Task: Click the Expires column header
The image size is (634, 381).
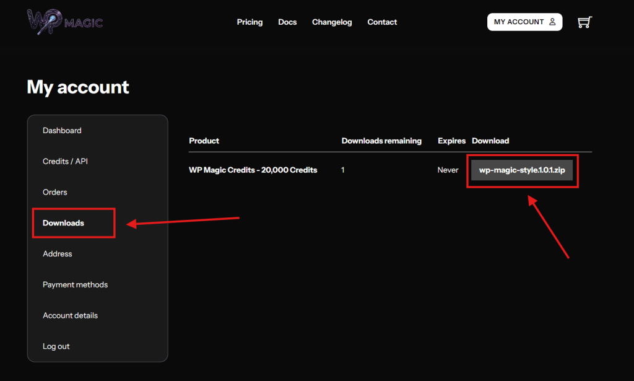Action: (x=451, y=141)
